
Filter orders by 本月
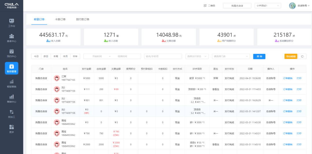click(66, 56)
